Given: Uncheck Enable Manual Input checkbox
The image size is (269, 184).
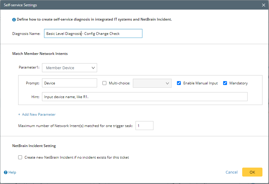Looking at the screenshot, I should click(179, 83).
